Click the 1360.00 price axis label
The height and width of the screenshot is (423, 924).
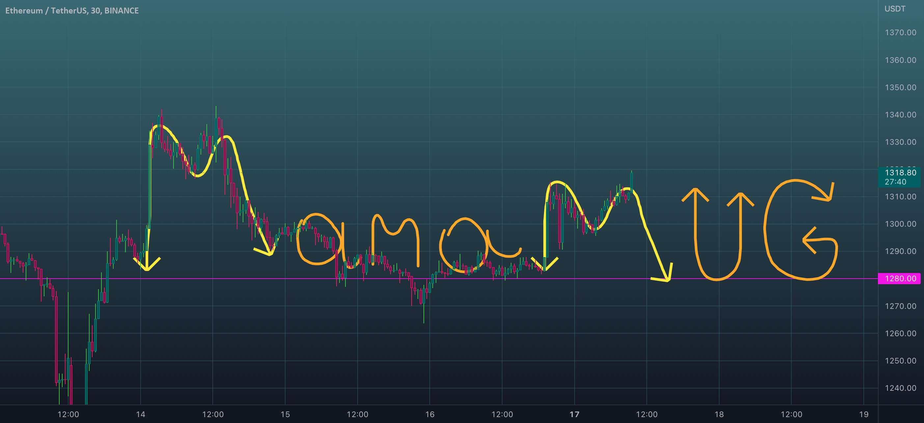point(900,60)
